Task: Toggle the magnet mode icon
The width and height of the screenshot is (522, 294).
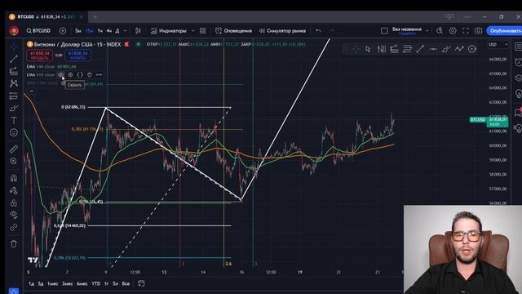Action: coord(14,178)
